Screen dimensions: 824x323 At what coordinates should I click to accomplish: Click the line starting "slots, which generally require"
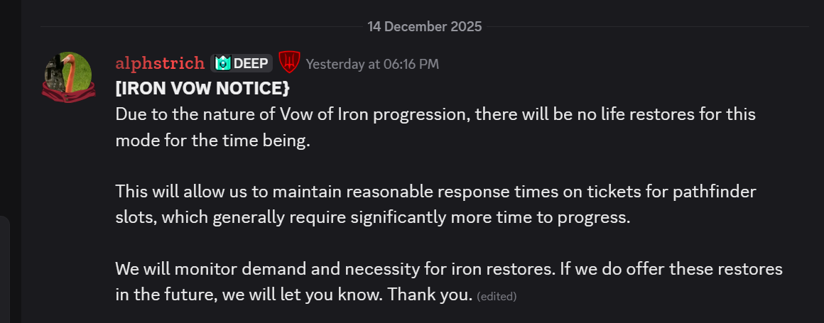pyautogui.click(x=373, y=217)
